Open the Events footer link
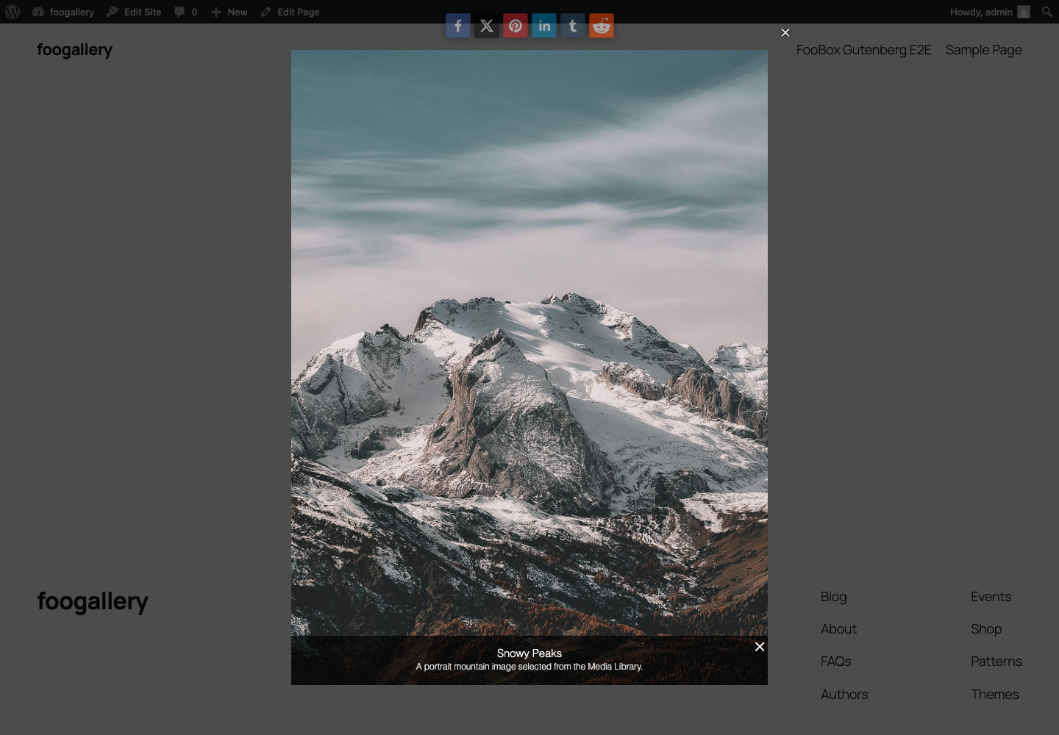1059x735 pixels. tap(991, 597)
